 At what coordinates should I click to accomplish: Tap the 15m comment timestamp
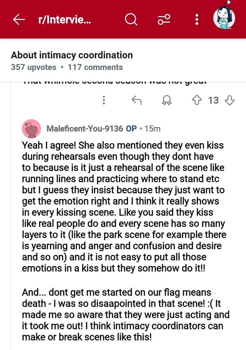153,128
